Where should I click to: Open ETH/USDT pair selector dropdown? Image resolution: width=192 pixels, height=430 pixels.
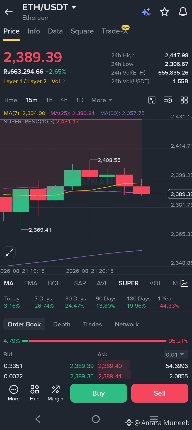coord(74,7)
